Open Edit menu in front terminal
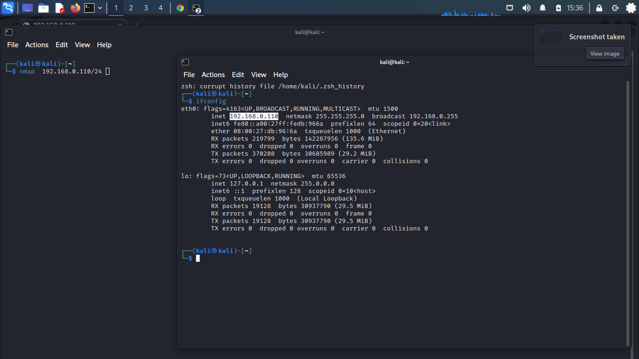Image resolution: width=639 pixels, height=359 pixels. (238, 75)
